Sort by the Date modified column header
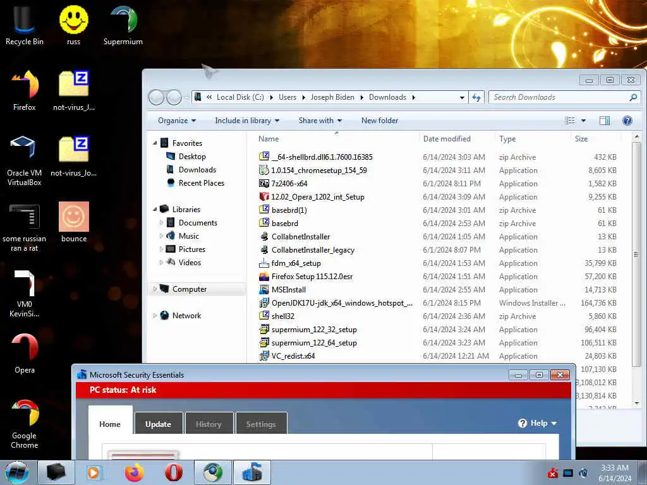Viewport: 647px width, 485px height. (457, 139)
